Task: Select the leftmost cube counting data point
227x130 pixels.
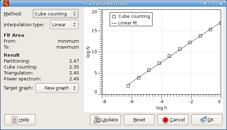Action: tap(128, 86)
